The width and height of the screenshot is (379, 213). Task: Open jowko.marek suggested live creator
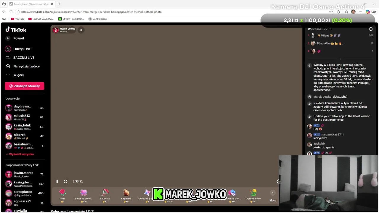[24, 175]
